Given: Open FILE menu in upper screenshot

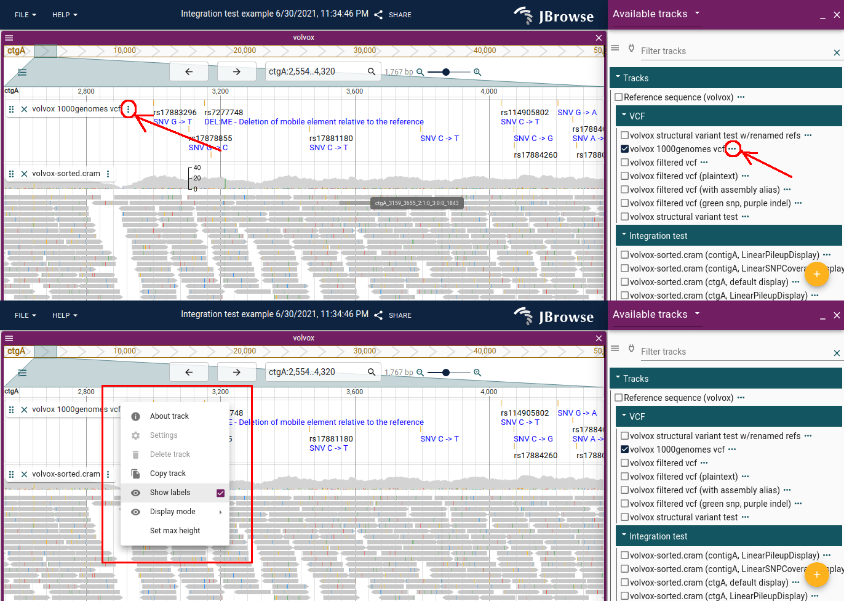Looking at the screenshot, I should pyautogui.click(x=26, y=15).
